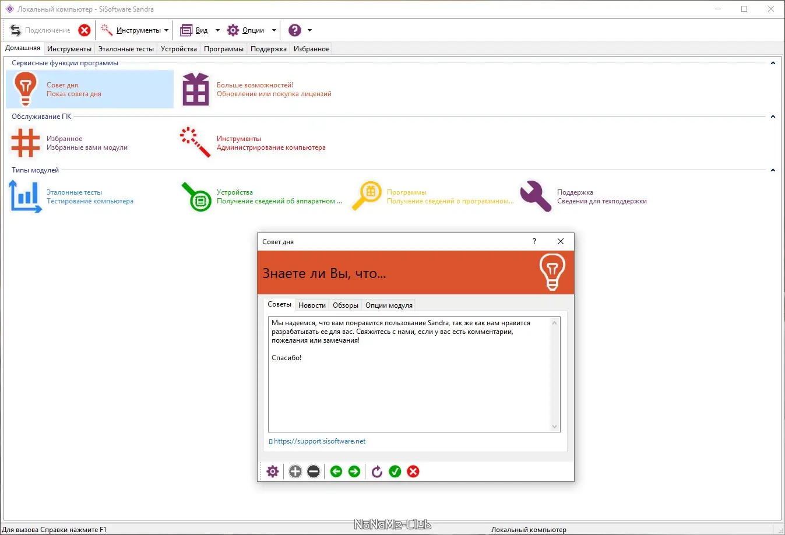This screenshot has height=535, width=785.
Task: Click the grey plus icon in the dialog toolbar
Action: click(x=295, y=471)
